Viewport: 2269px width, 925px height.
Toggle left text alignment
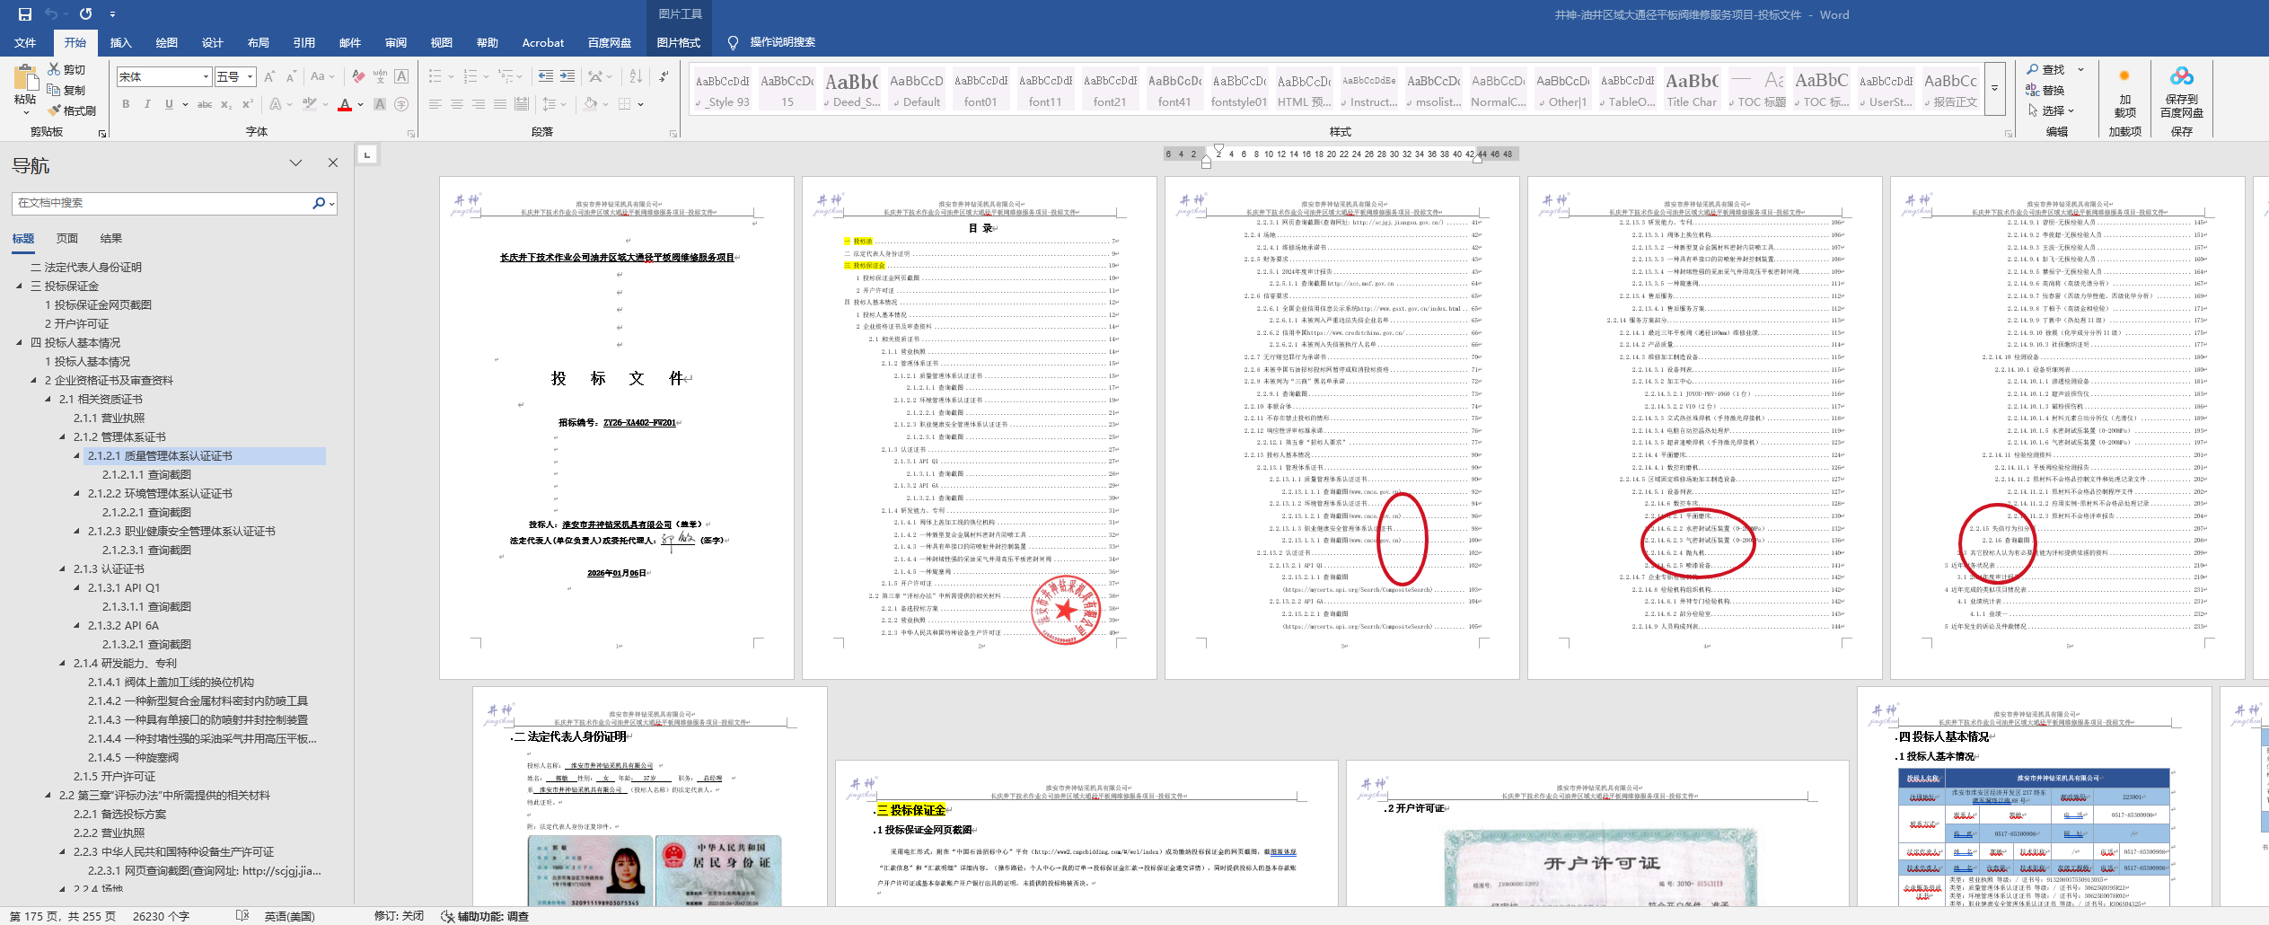coord(435,104)
